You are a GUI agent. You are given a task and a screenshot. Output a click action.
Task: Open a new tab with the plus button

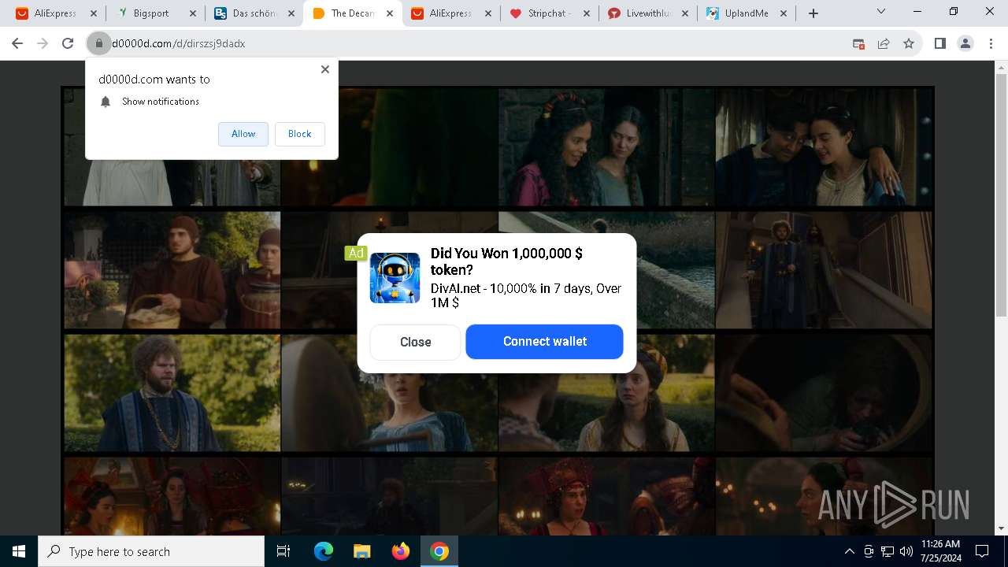(813, 13)
